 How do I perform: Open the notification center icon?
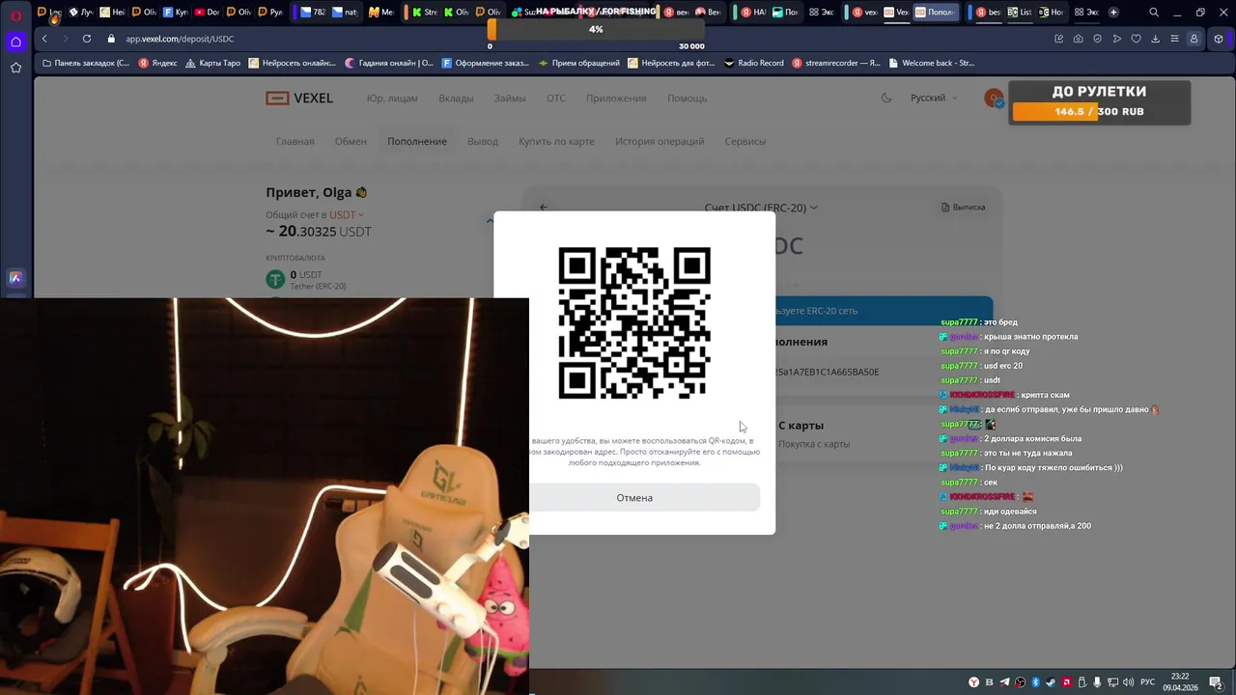[1216, 682]
